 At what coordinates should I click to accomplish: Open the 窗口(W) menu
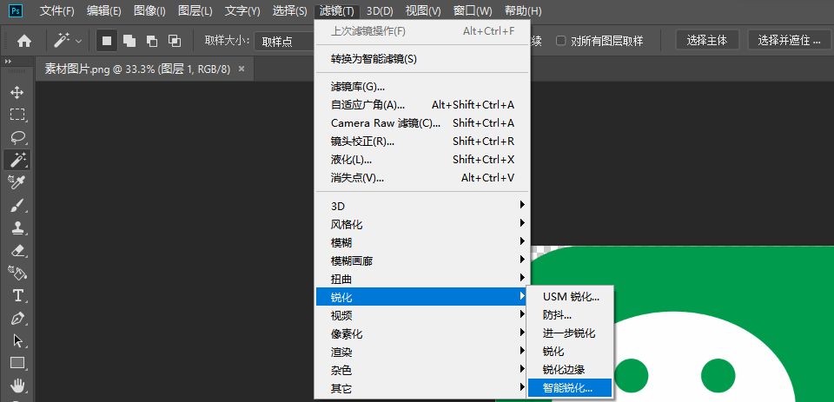pos(473,10)
